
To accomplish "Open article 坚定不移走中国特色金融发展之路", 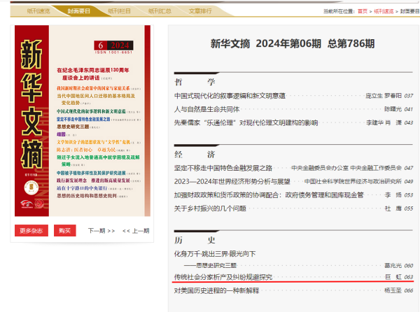I will (223, 168).
